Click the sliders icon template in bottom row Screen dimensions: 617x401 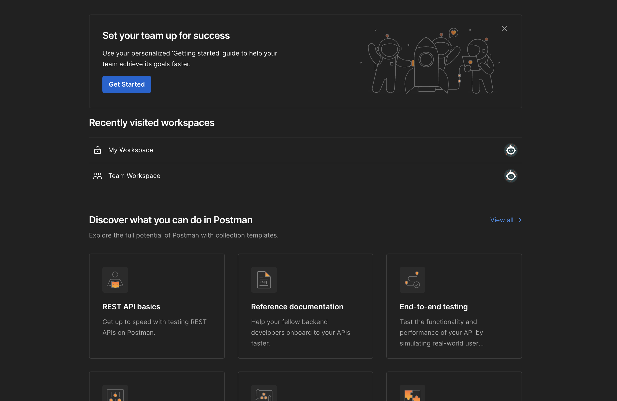point(115,395)
